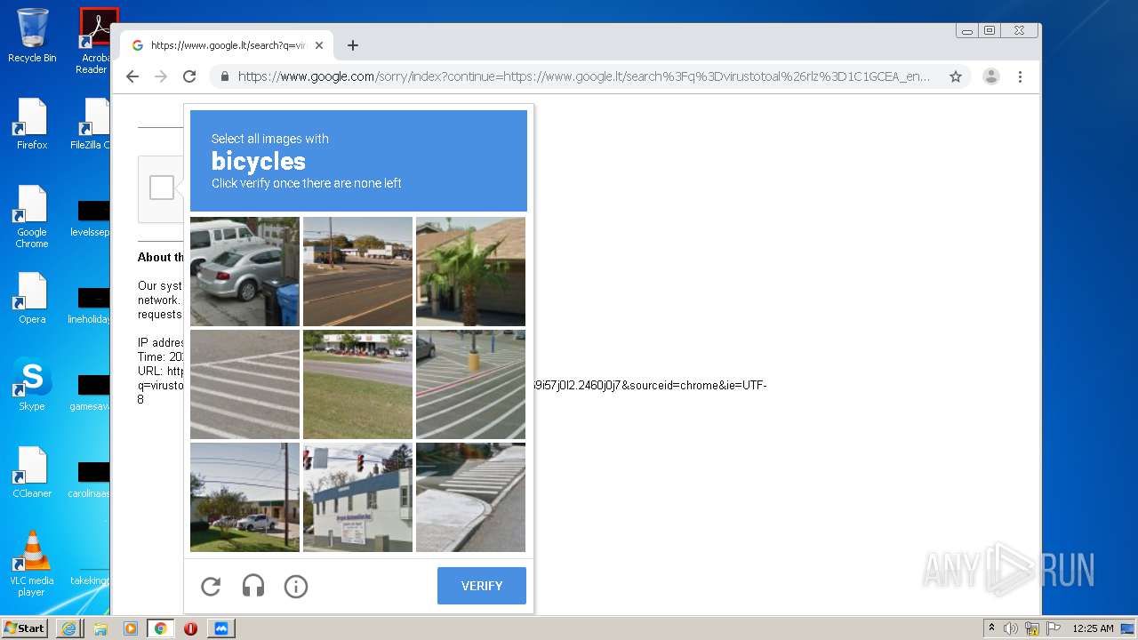Reload the captcha challenge images
Screen dimensions: 1138x640
(211, 586)
